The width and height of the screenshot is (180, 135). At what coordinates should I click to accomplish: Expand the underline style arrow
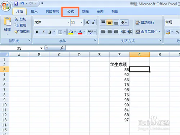[x=54, y=32]
